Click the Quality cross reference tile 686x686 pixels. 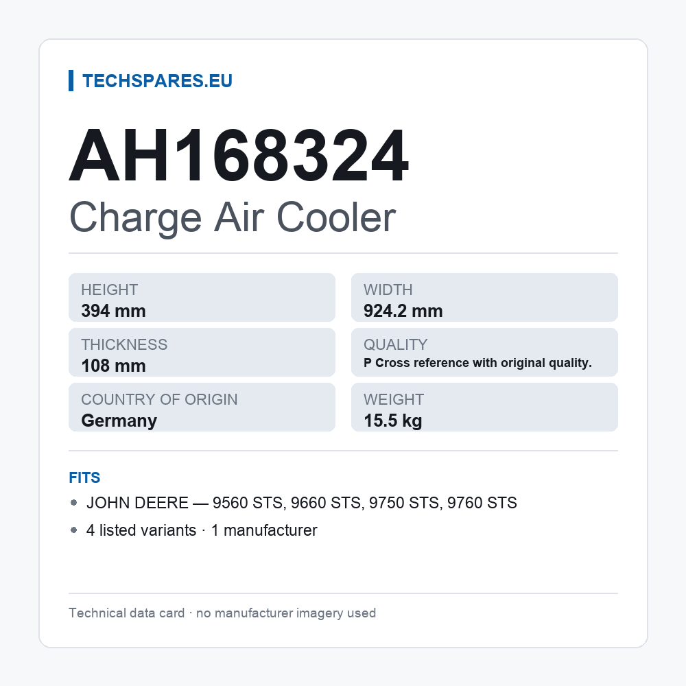point(484,352)
